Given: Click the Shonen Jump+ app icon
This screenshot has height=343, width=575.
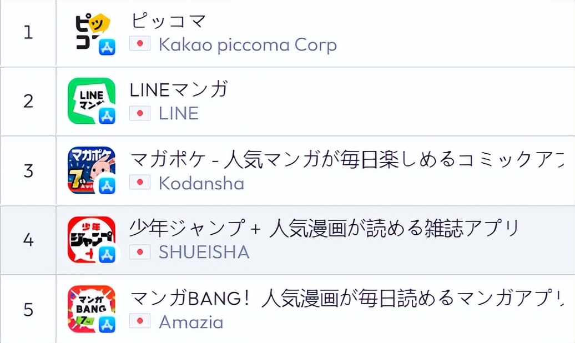Looking at the screenshot, I should tap(92, 240).
